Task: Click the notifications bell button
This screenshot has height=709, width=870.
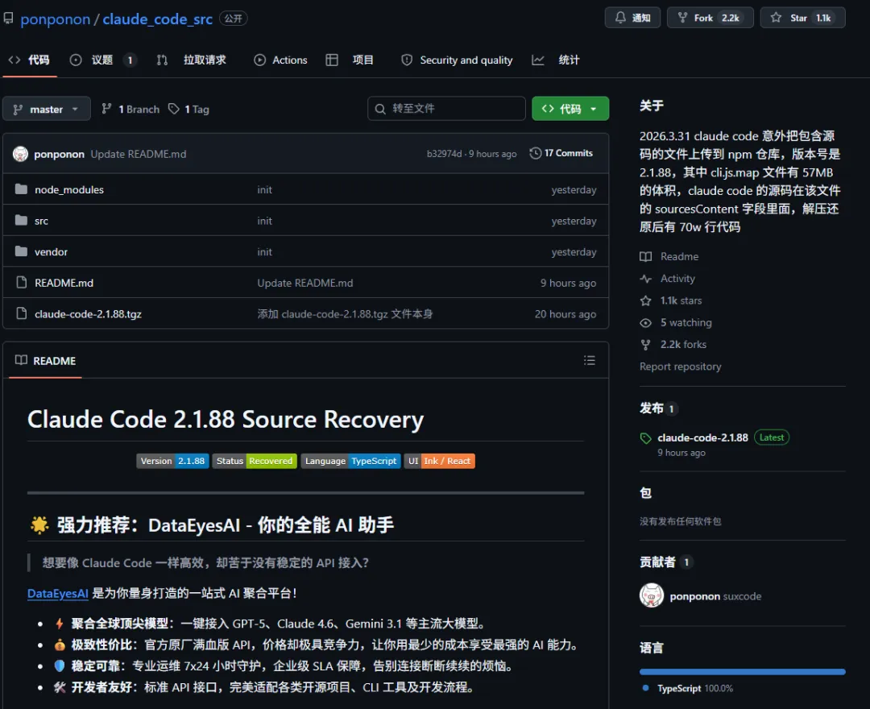Action: coord(632,18)
